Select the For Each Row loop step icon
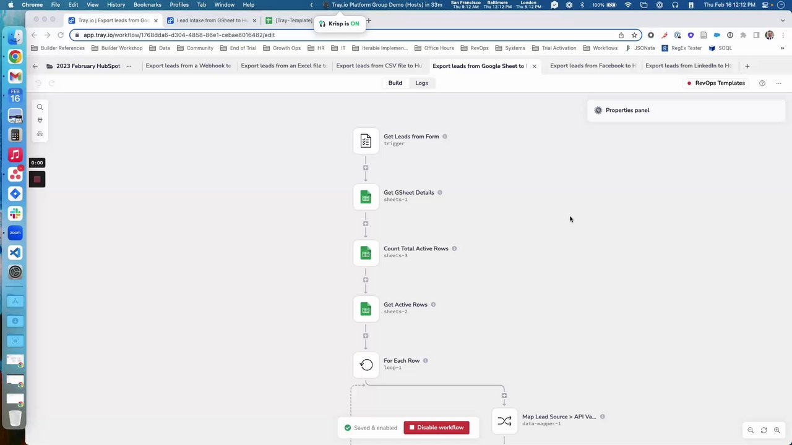Viewport: 792px width, 445px height. tap(366, 365)
